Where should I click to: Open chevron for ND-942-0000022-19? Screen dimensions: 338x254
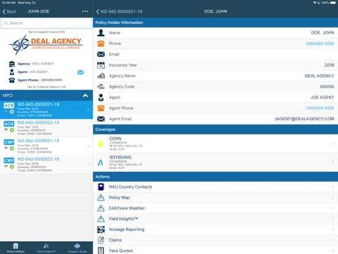88,128
